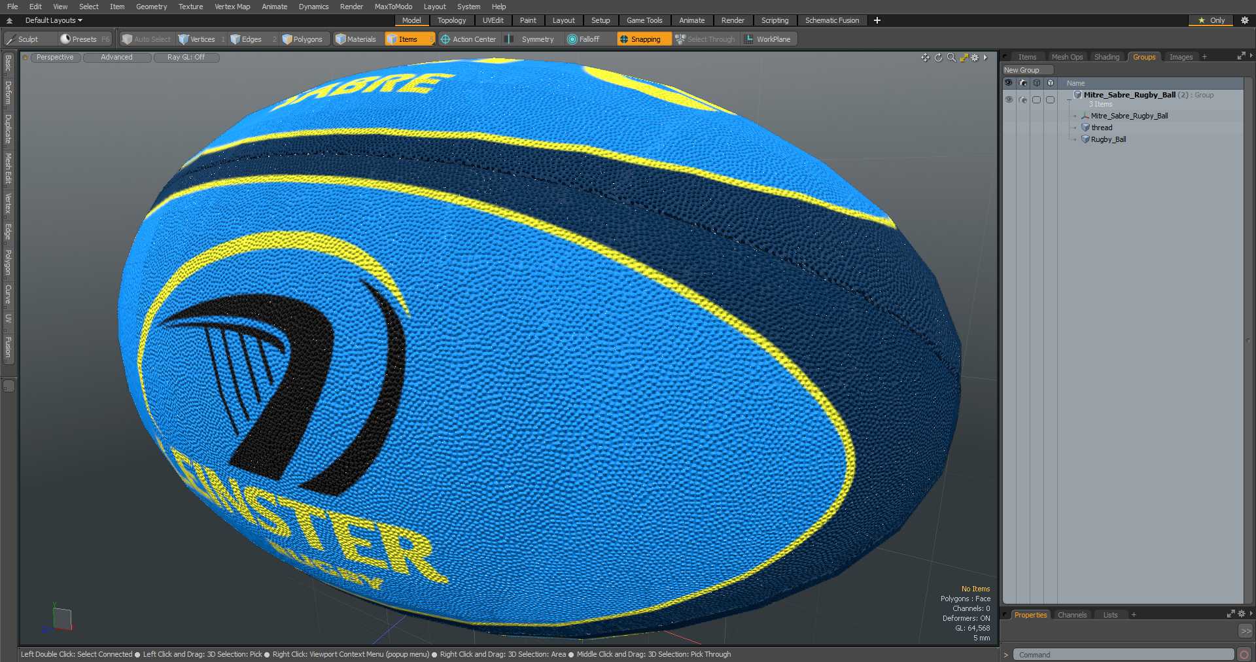Open the Perspective view type dropdown
This screenshot has height=662, width=1256.
point(55,58)
